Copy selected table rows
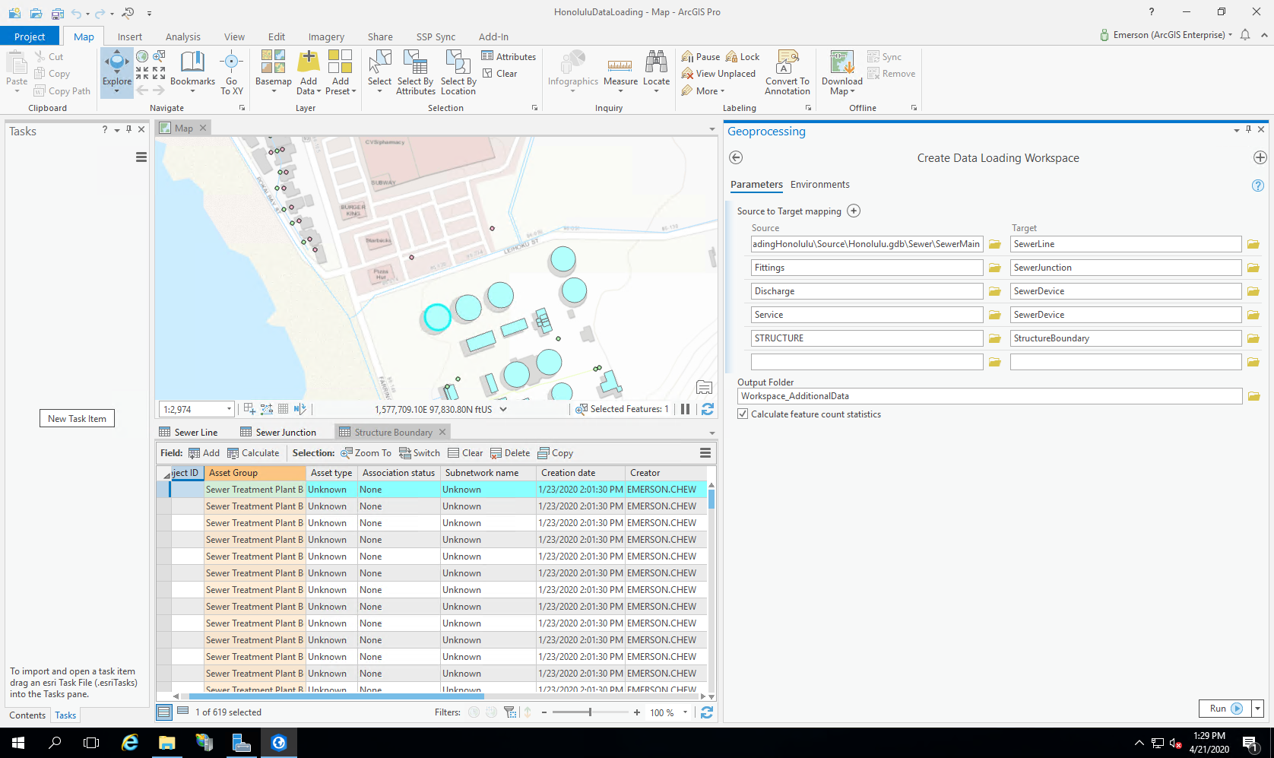This screenshot has height=758, width=1274. pos(555,453)
